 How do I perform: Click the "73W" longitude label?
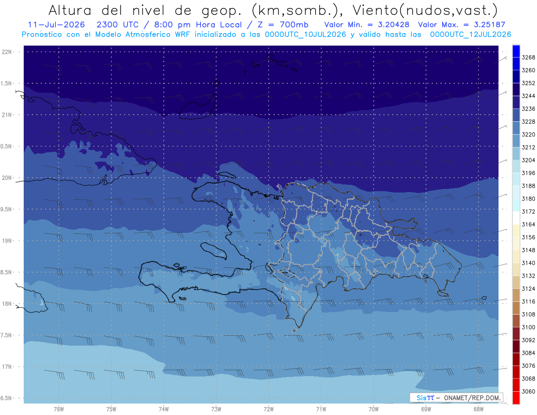point(216,409)
